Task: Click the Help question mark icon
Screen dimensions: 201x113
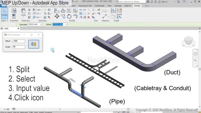Action: [x=184, y=2]
